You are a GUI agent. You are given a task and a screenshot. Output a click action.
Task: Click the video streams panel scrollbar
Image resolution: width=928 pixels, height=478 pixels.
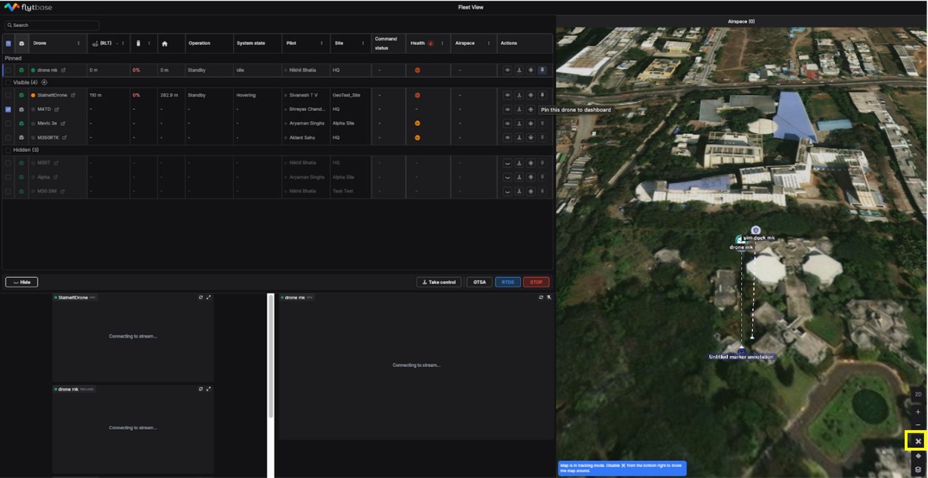coord(270,356)
